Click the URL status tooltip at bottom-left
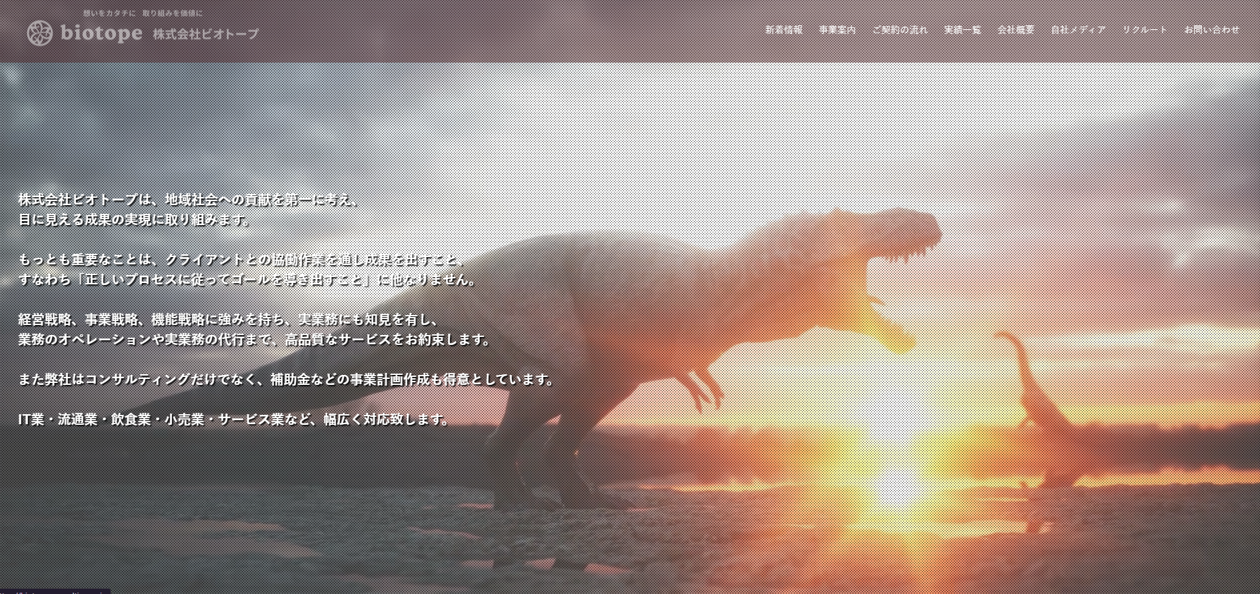 [x=55, y=591]
